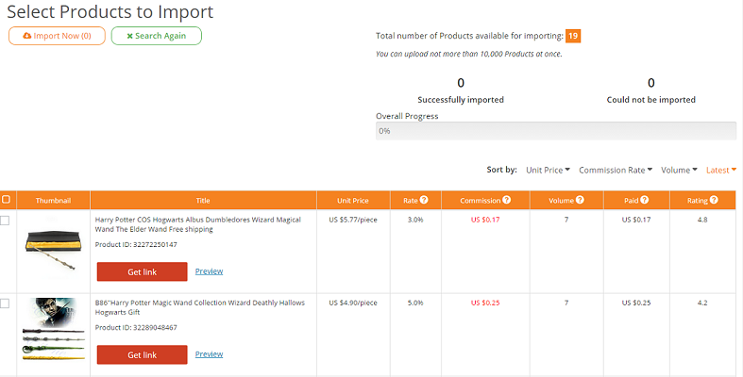The width and height of the screenshot is (743, 377).
Task: Click the orange 19 products count badge
Action: pos(573,36)
